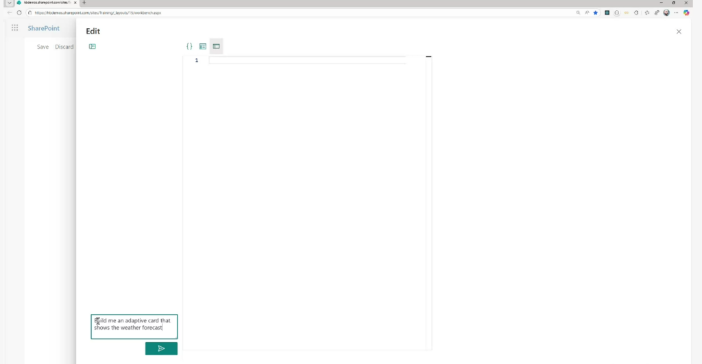
Task: Click inside the weather forecast prompt box
Action: point(134,326)
